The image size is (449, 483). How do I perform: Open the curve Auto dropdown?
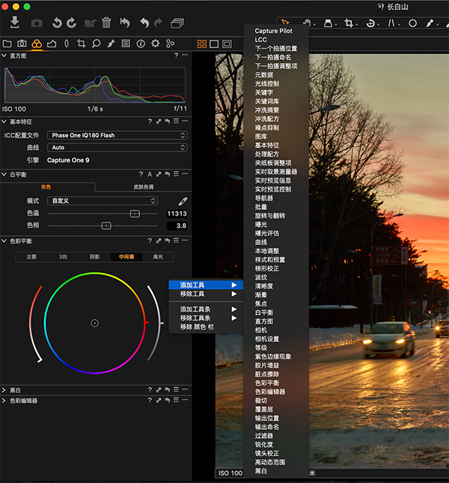(117, 148)
